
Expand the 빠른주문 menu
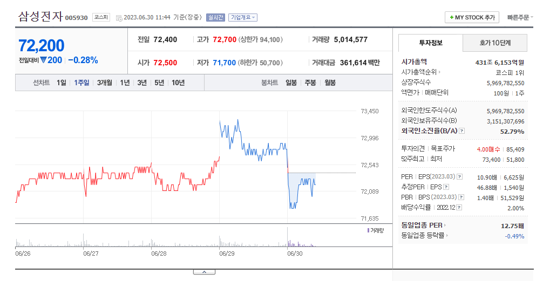[x=520, y=17]
